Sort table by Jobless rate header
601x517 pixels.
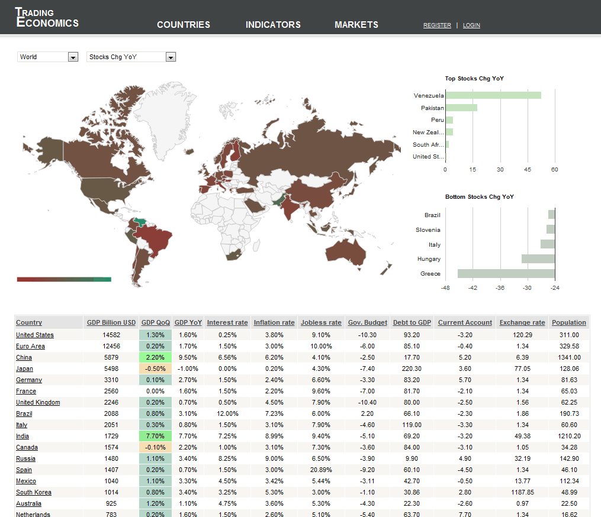click(x=321, y=322)
